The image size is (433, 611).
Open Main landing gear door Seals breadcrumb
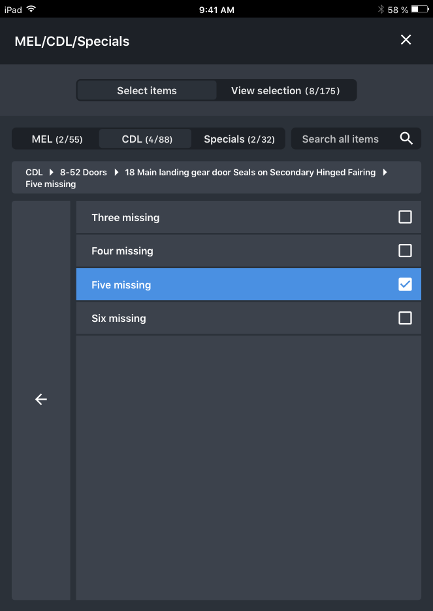(x=250, y=172)
